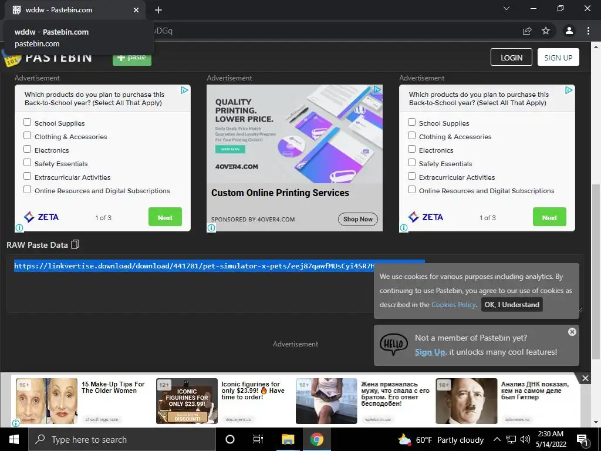Dismiss the 'Not a member' popup with X
The width and height of the screenshot is (601, 451).
pyautogui.click(x=572, y=332)
